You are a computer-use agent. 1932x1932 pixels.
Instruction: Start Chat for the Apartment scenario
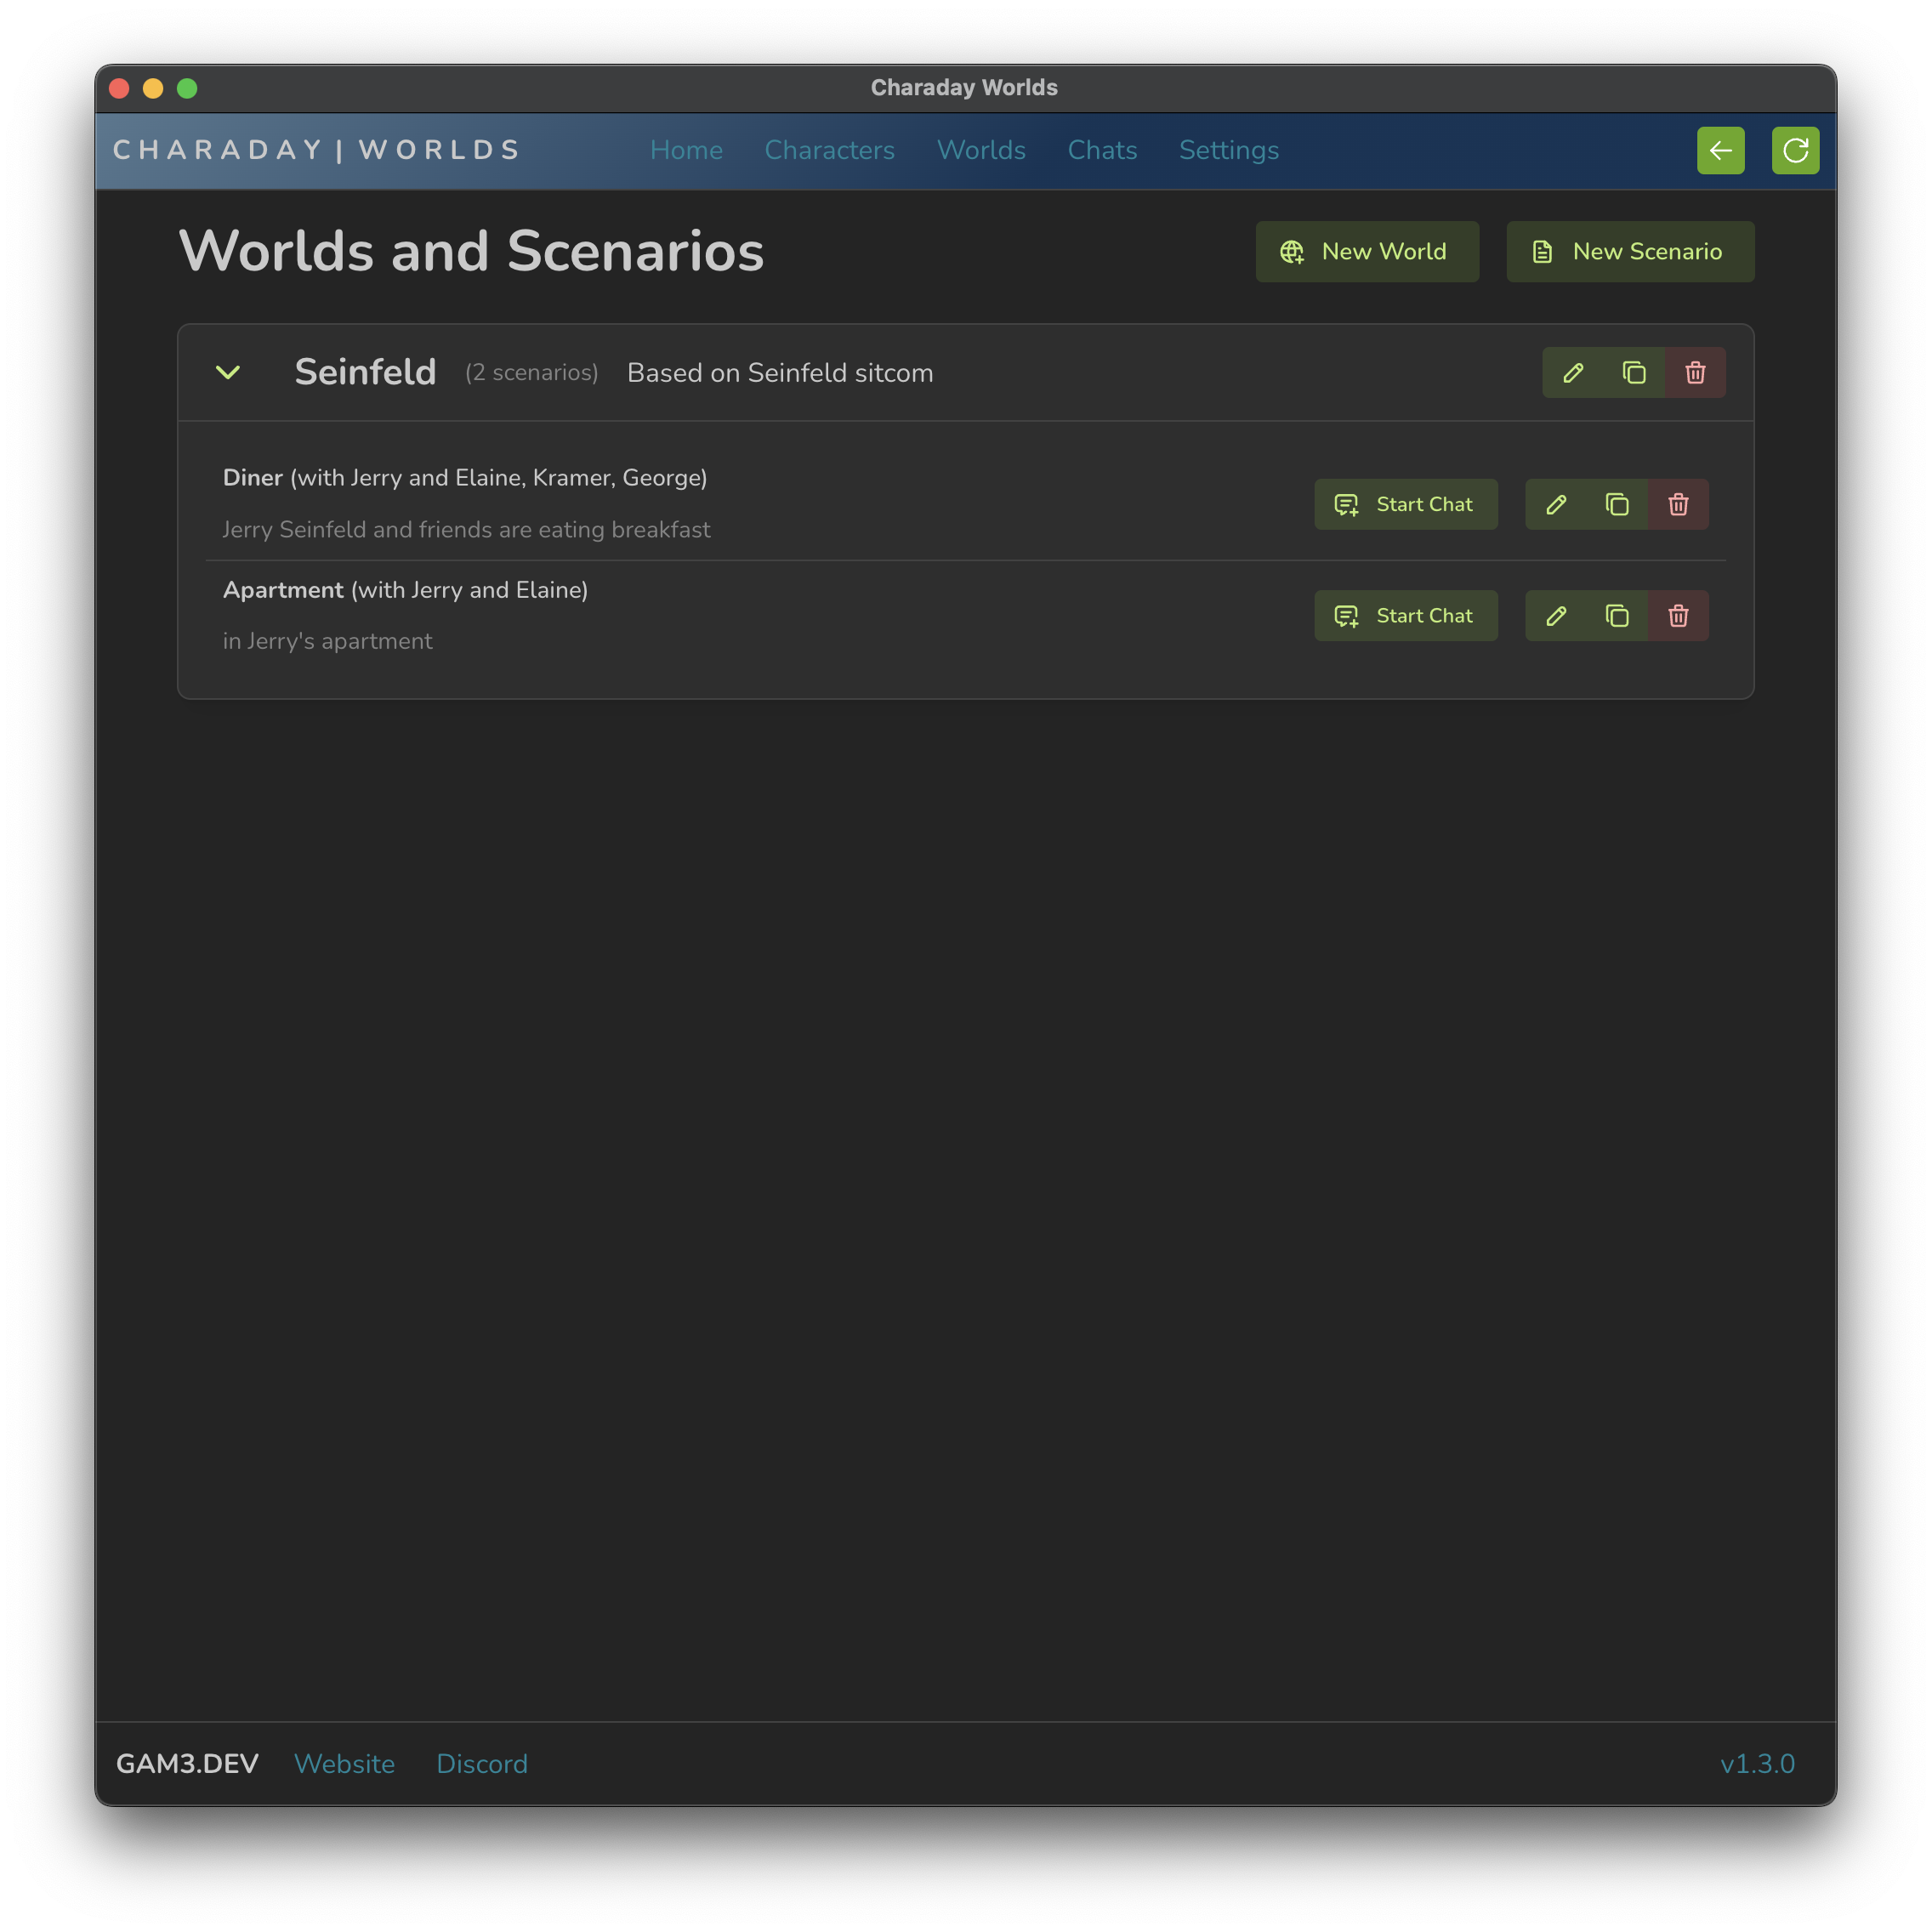pyautogui.click(x=1405, y=616)
